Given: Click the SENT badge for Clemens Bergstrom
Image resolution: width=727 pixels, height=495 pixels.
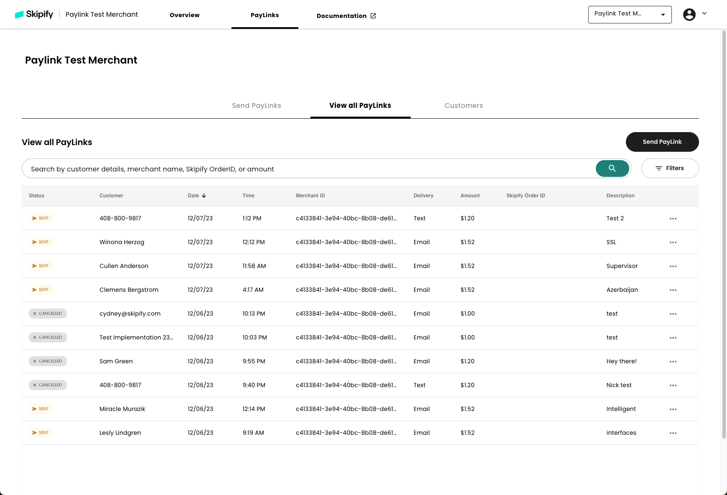Looking at the screenshot, I should tap(41, 290).
